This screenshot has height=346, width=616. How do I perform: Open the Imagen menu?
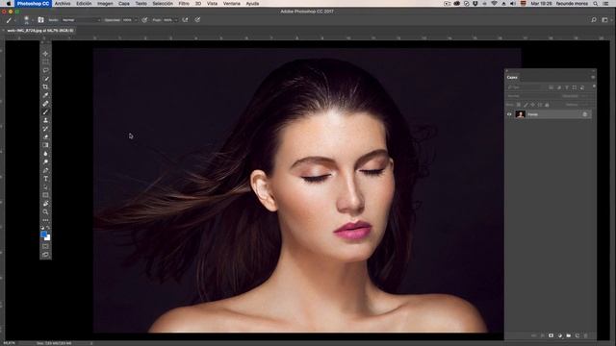105,4
